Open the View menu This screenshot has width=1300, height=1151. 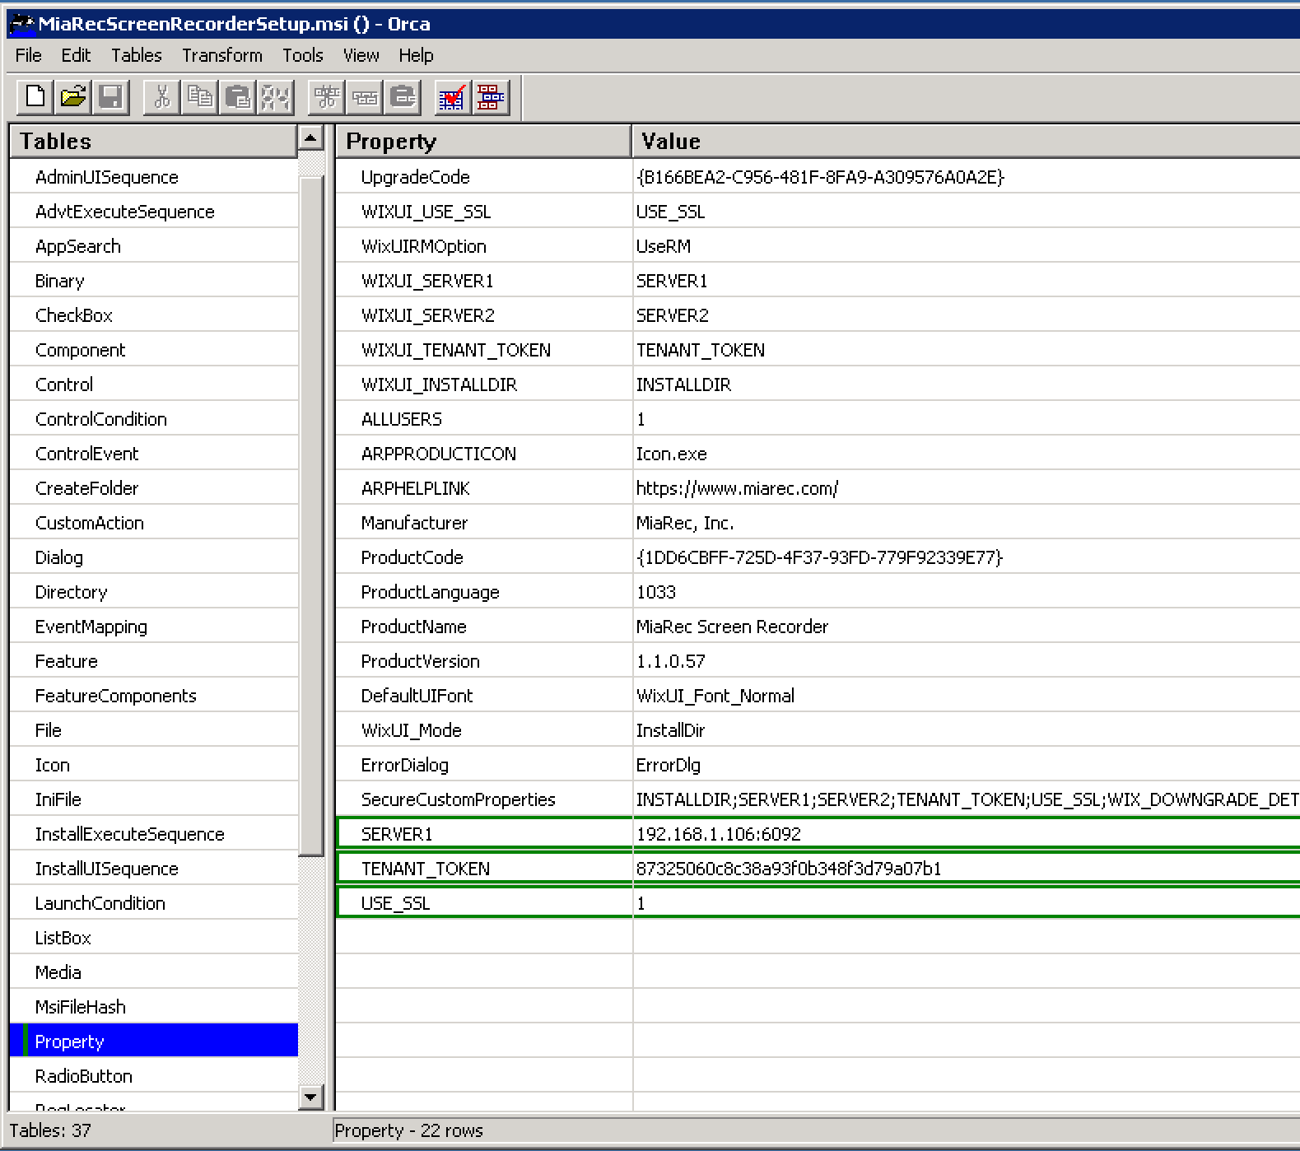(x=361, y=55)
